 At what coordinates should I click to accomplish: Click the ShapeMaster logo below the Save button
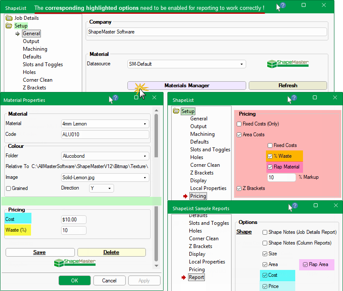(x=75, y=263)
